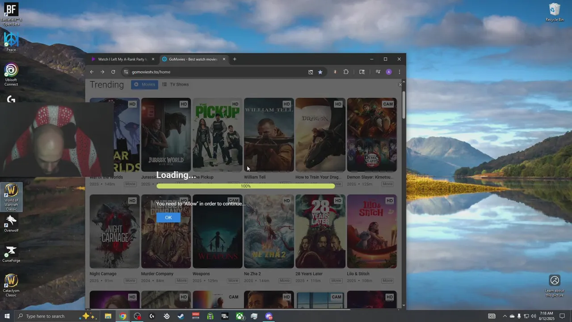The height and width of the screenshot is (322, 572).
Task: Open the Battlefield 6 Open Beta desktop icon
Action: (x=11, y=14)
